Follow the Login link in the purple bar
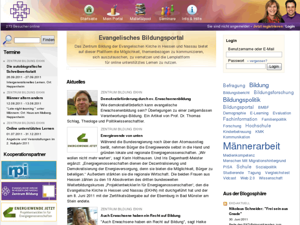Viewport: 300px width, 225px height. [290, 26]
